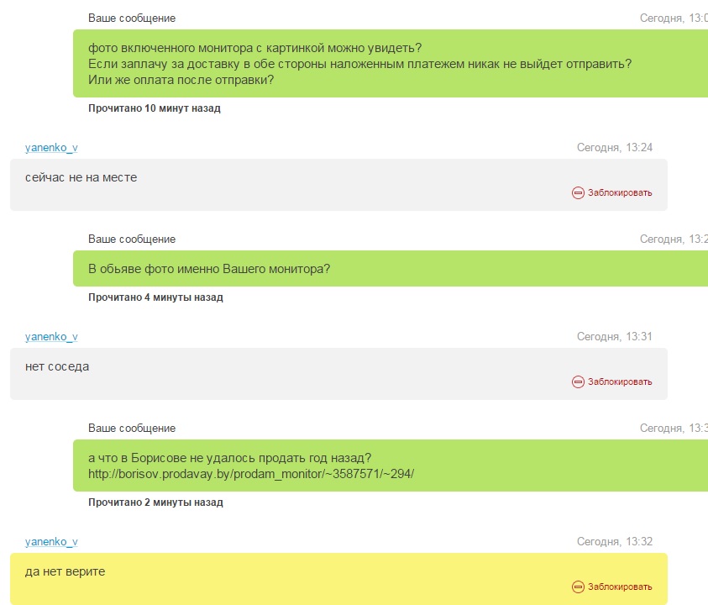Open yanenko_v profile above "нет соседа"
This screenshot has width=708, height=605.
click(51, 337)
